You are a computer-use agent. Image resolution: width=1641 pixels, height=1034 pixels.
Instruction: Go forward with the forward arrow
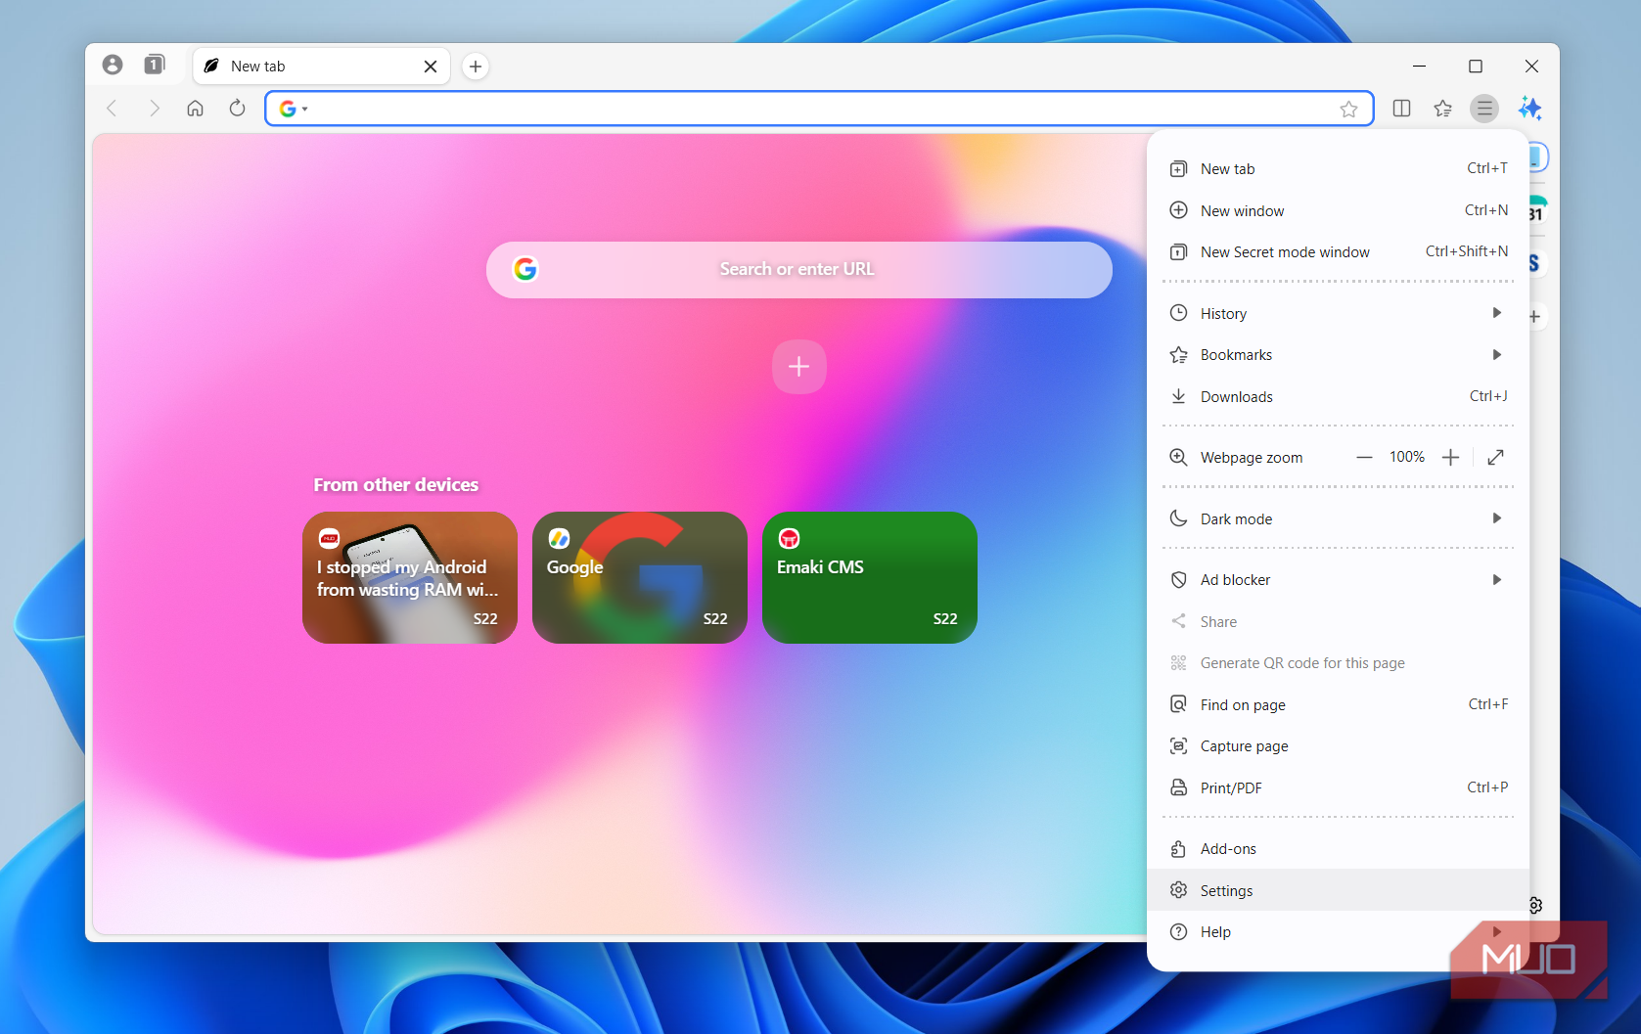click(x=154, y=109)
